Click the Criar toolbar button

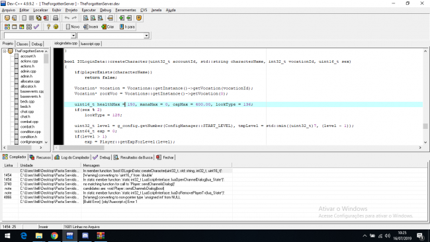107,26
